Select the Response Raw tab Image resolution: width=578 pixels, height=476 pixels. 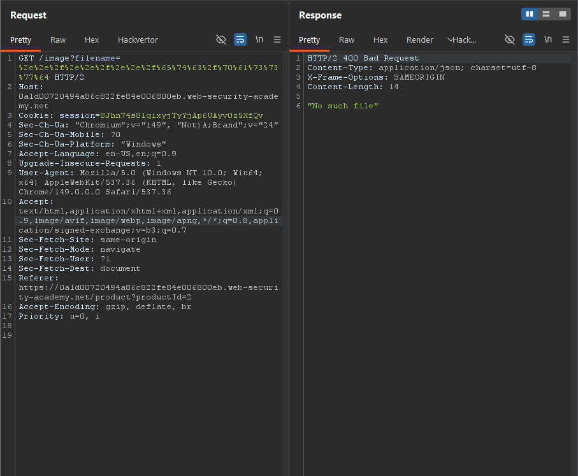(347, 40)
